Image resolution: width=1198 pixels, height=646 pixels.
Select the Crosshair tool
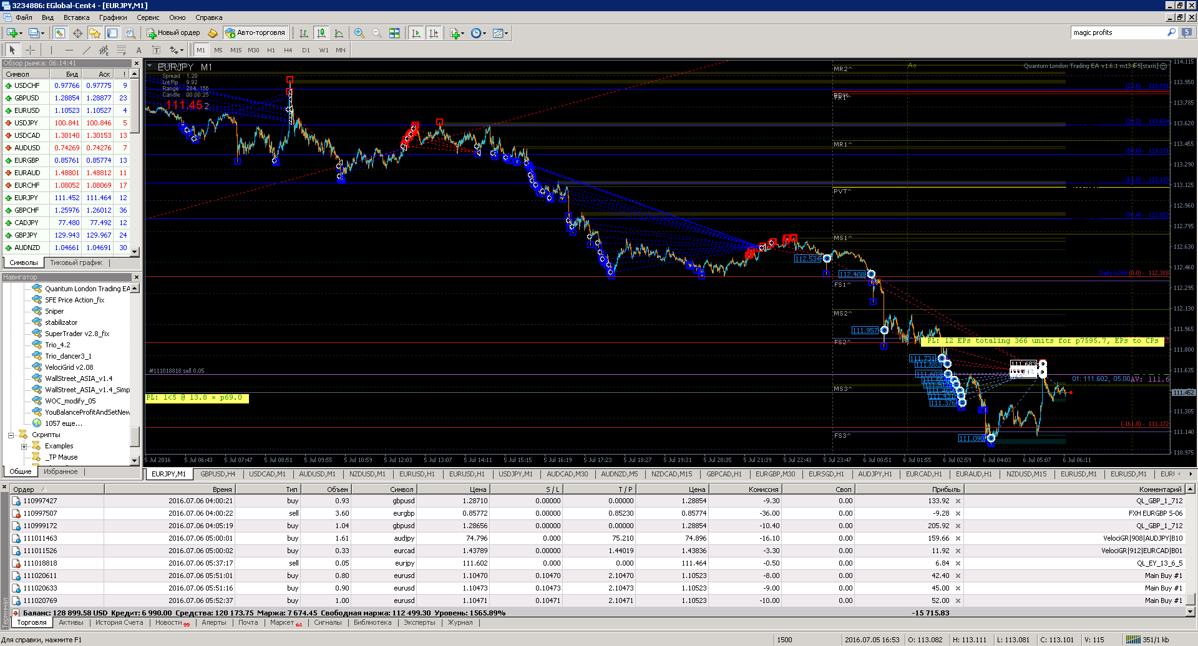click(x=30, y=50)
